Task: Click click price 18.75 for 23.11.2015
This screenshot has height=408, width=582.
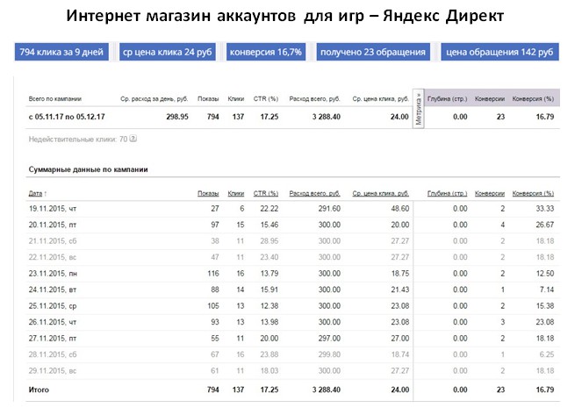Action: [399, 274]
